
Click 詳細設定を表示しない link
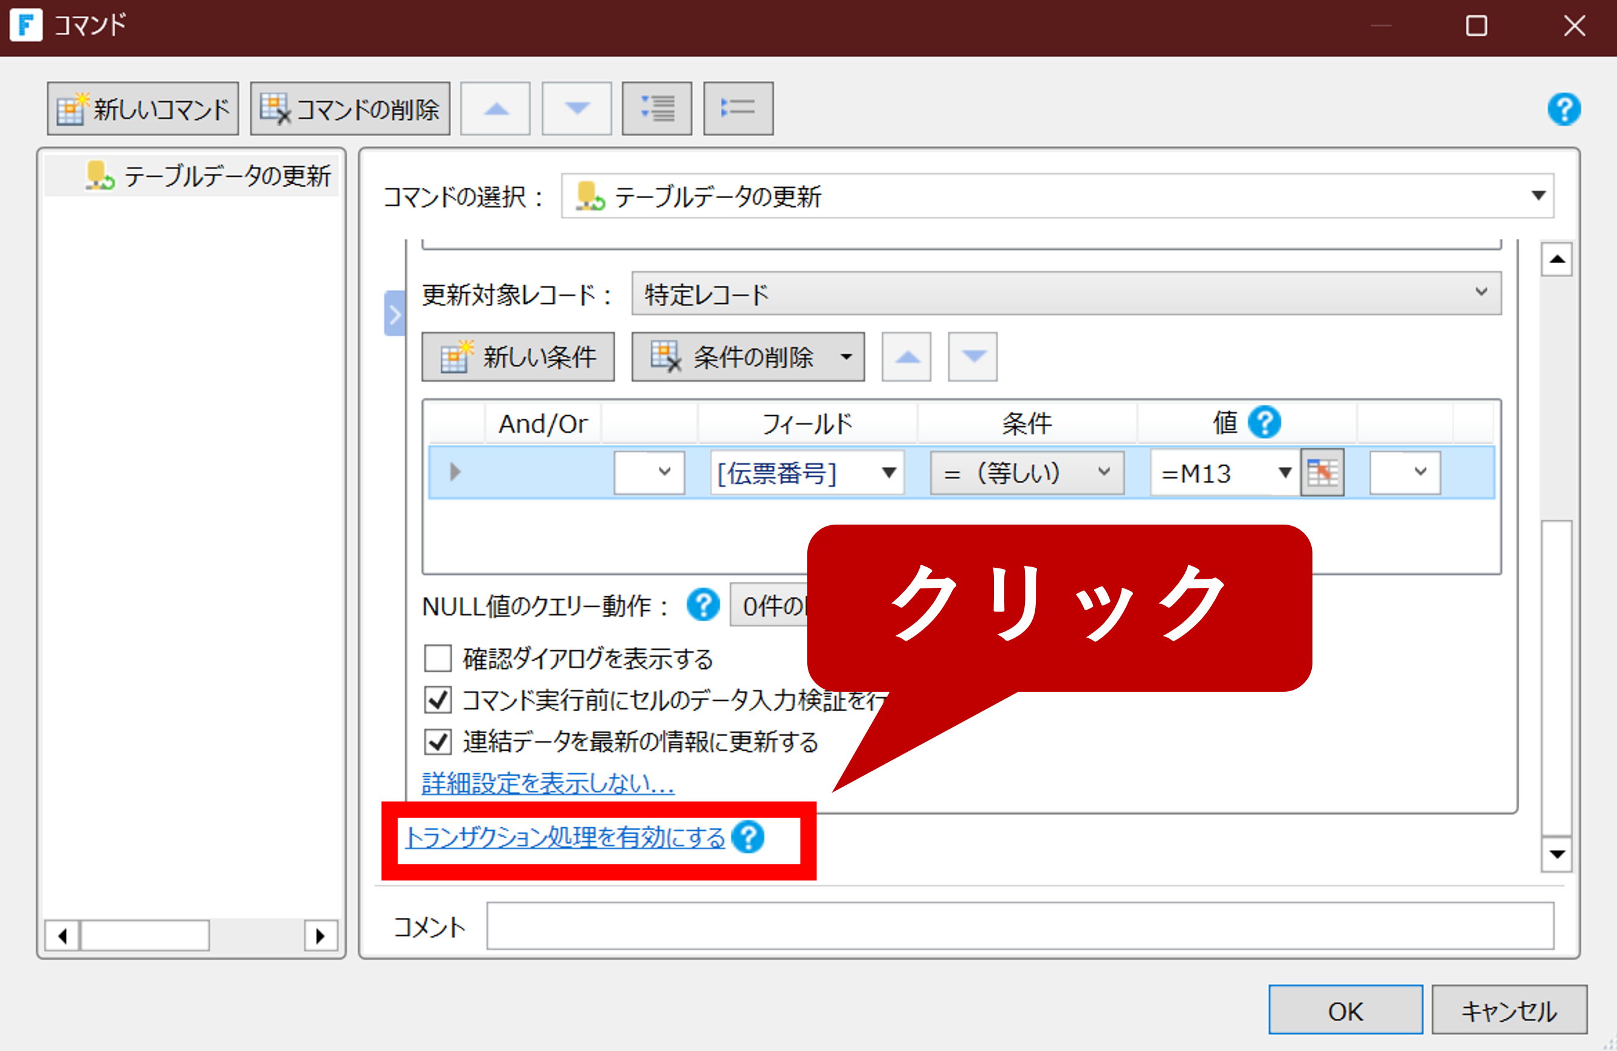coord(548,784)
